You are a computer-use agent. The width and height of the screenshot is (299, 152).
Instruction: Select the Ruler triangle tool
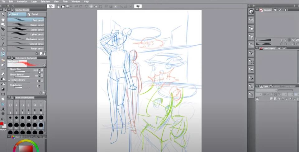[3, 104]
